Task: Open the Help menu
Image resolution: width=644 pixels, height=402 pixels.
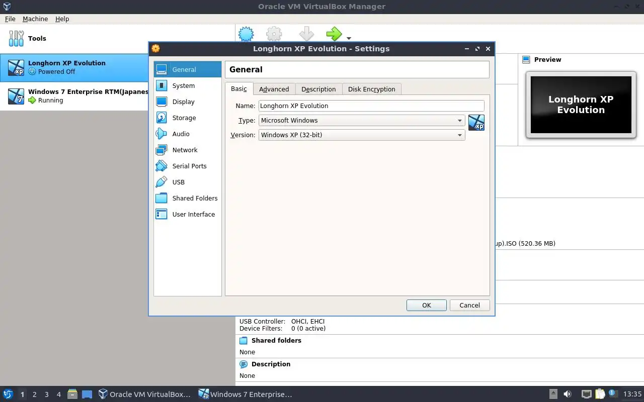Action: (x=62, y=19)
